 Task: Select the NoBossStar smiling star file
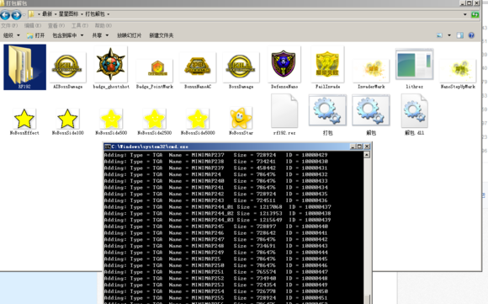coord(241,121)
